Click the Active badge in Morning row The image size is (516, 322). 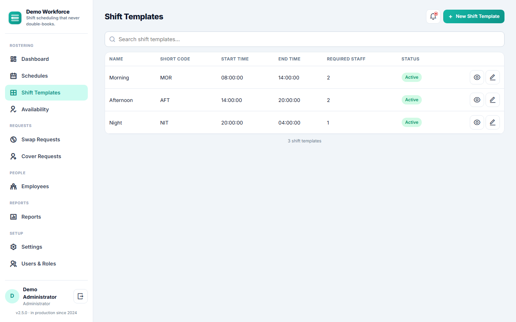pyautogui.click(x=412, y=77)
